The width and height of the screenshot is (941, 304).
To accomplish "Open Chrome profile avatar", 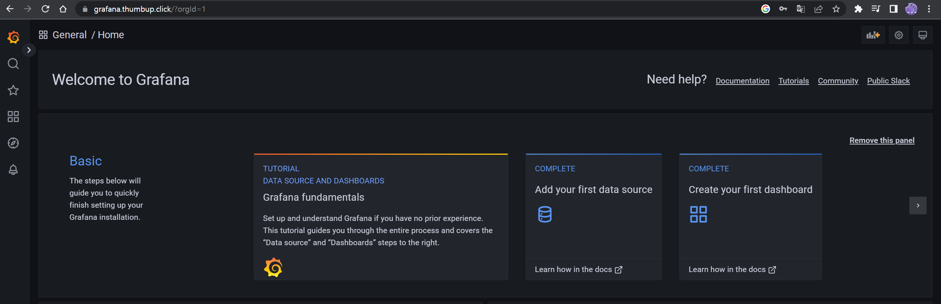I will tap(911, 9).
